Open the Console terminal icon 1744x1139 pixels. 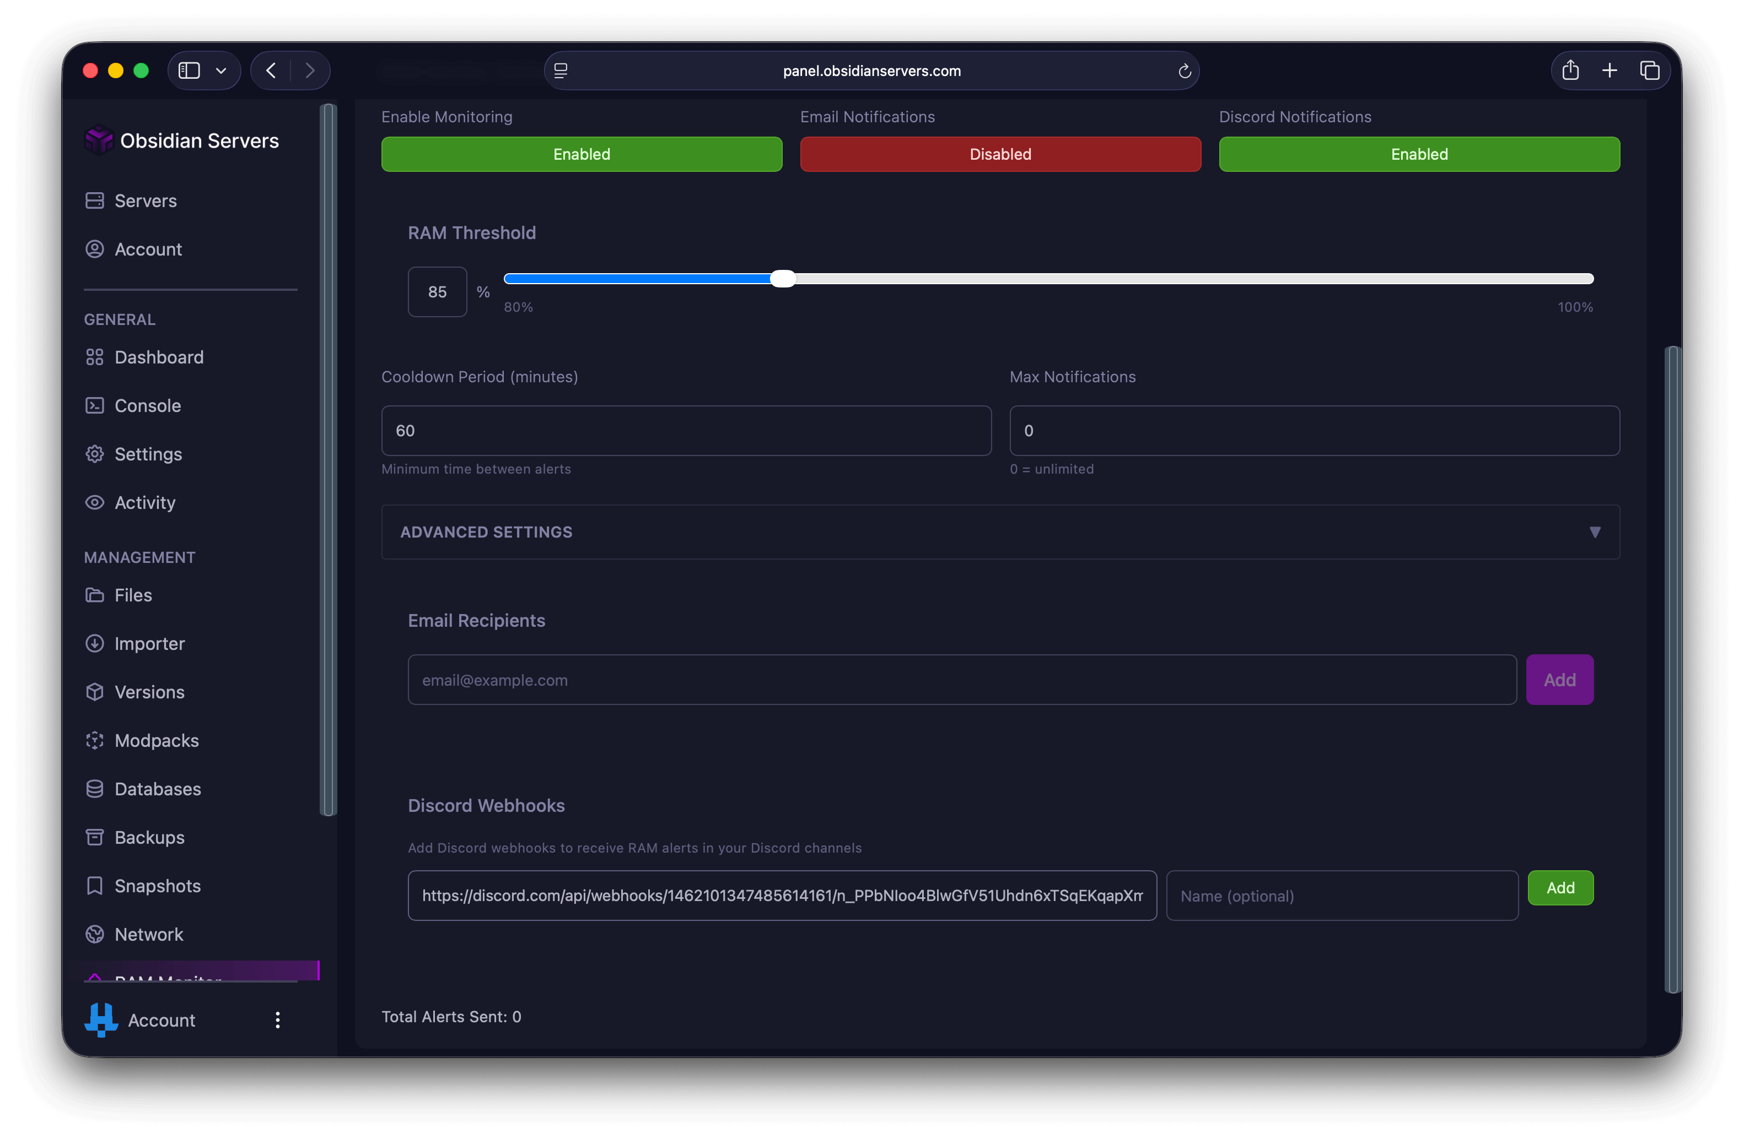[x=94, y=405]
